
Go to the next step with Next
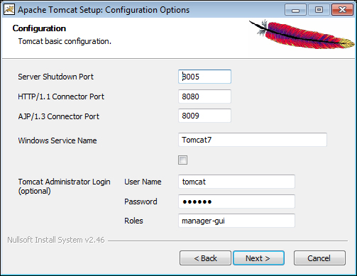258,258
